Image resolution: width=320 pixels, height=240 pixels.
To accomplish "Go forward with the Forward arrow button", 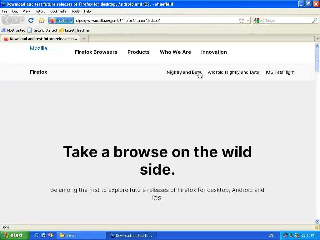I will point(16,20).
